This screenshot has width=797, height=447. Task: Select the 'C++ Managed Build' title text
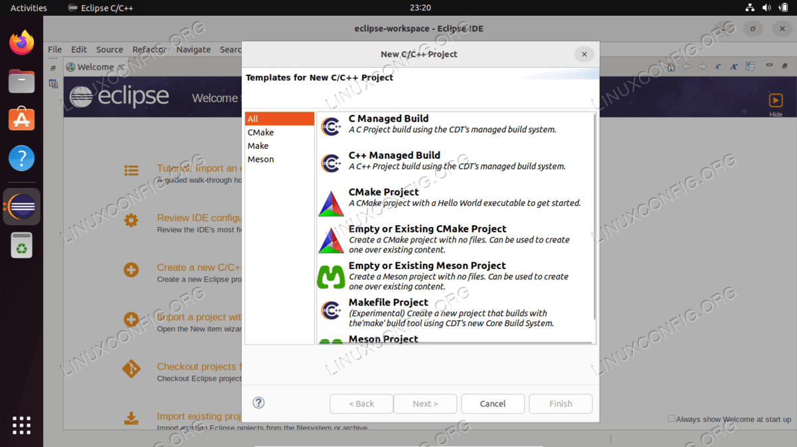click(x=395, y=155)
